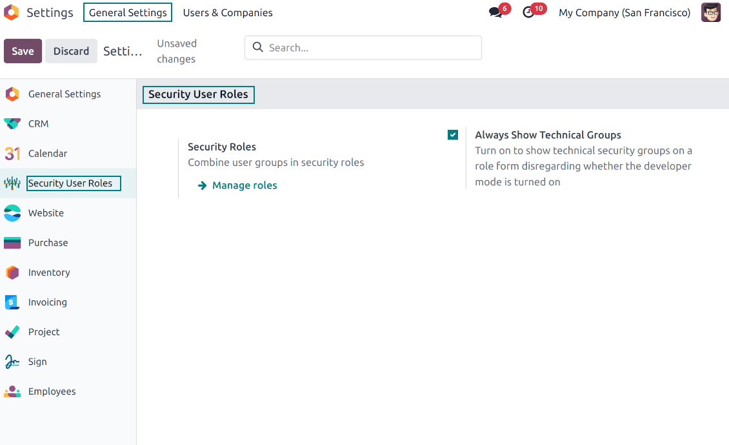Image resolution: width=729 pixels, height=445 pixels.
Task: Follow the Manage roles link
Action: pos(245,185)
